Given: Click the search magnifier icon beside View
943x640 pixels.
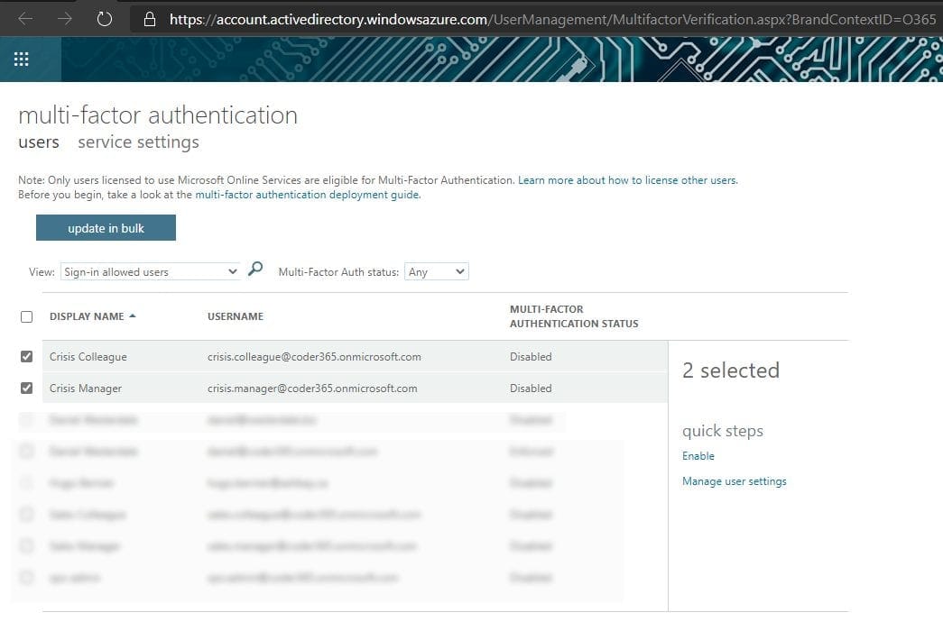Looking at the screenshot, I should click(255, 269).
